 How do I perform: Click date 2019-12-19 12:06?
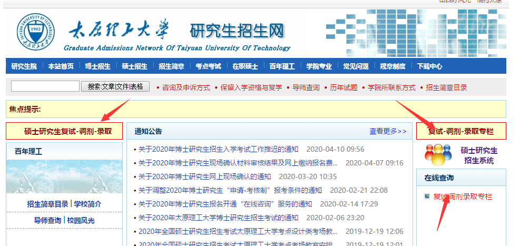click(375, 231)
